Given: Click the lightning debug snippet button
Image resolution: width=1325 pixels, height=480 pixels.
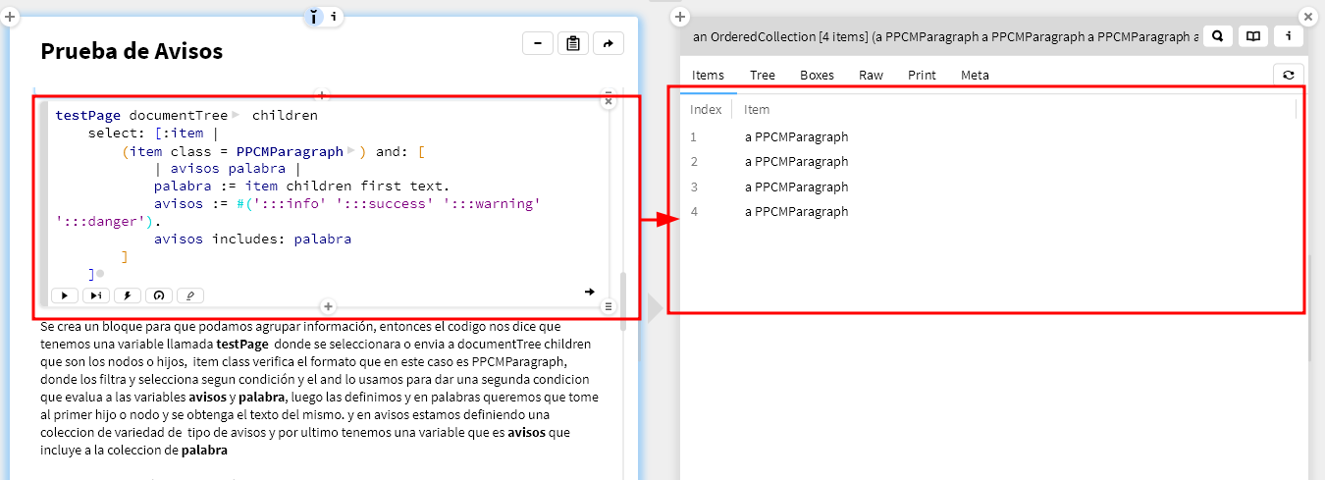Looking at the screenshot, I should [128, 294].
